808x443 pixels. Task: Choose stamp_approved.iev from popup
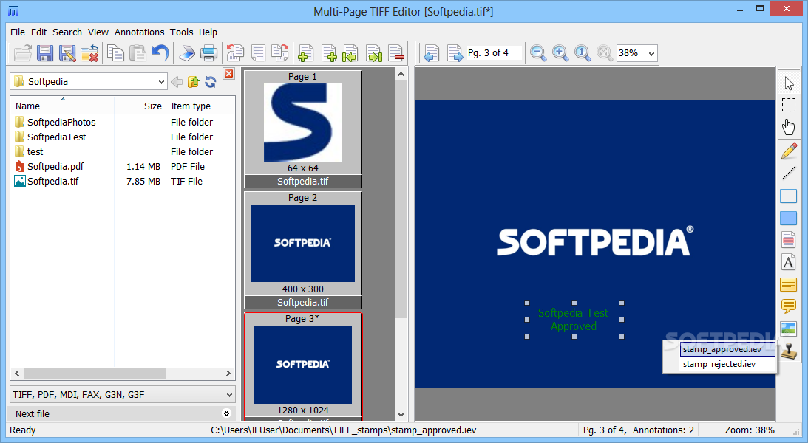tap(727, 349)
